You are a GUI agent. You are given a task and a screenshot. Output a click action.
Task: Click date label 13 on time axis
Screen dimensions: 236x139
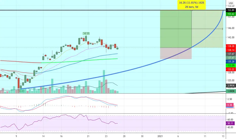point(223,136)
